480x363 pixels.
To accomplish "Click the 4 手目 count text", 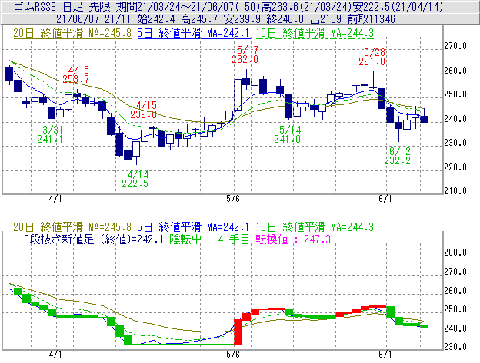I will pyautogui.click(x=234, y=239).
